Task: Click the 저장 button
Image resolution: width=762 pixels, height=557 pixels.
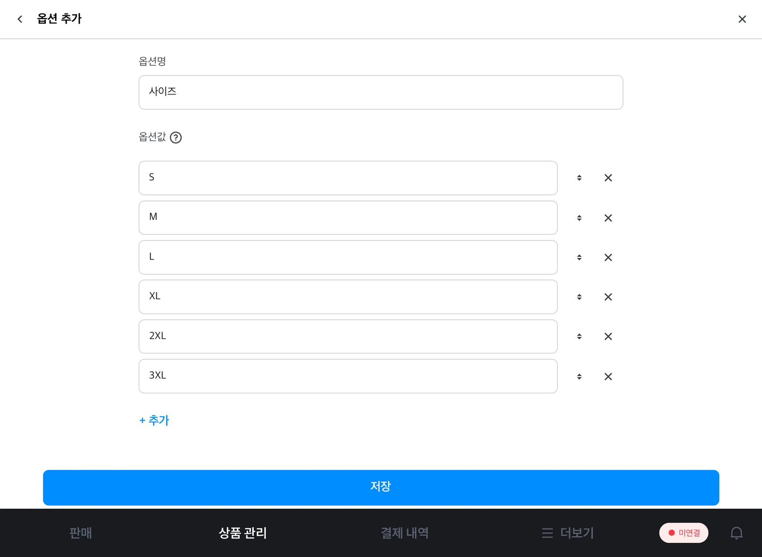Action: (381, 487)
